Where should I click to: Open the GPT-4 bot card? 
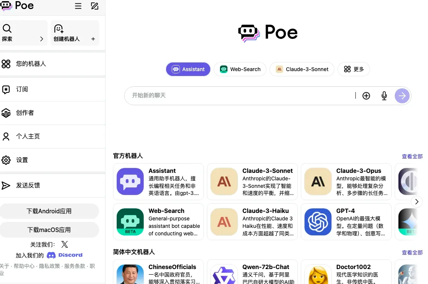pyautogui.click(x=346, y=222)
